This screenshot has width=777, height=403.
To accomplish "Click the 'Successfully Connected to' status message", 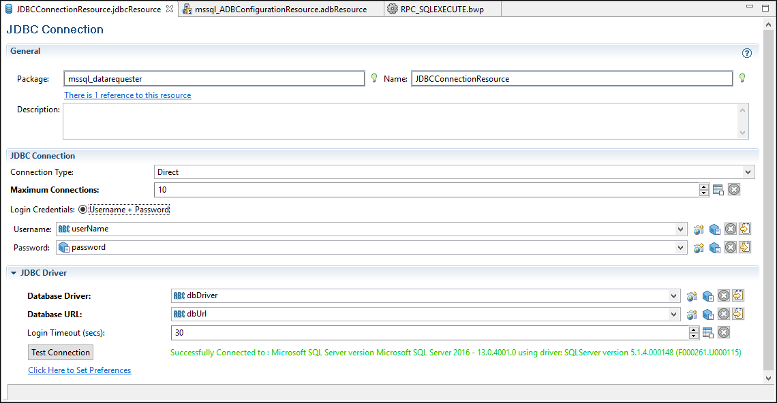I will pyautogui.click(x=456, y=353).
